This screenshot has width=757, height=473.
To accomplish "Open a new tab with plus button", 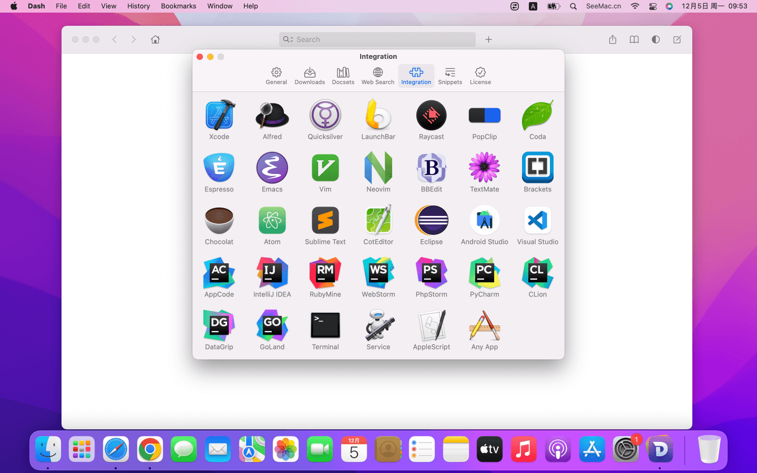I will [488, 39].
